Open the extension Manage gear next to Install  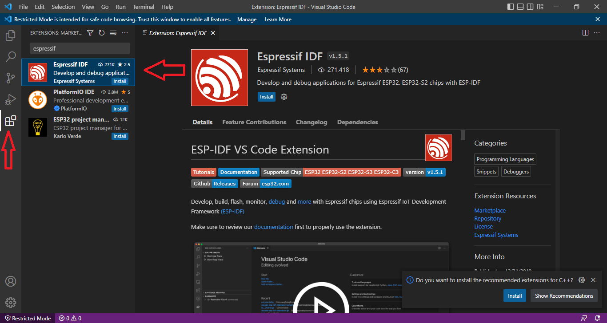(284, 97)
